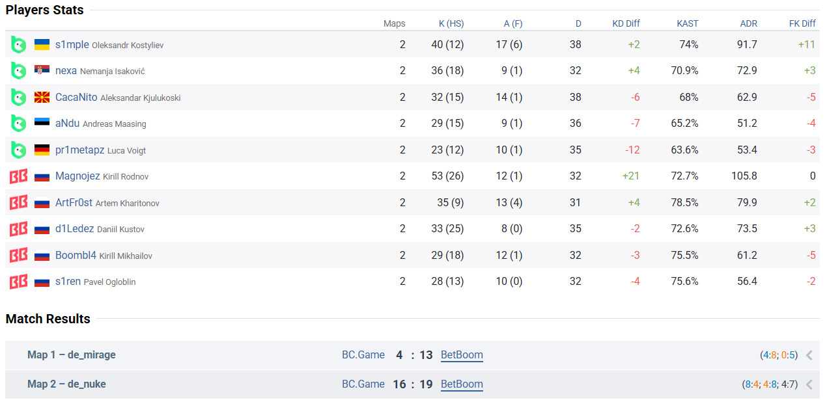The height and width of the screenshot is (400, 827).
Task: Click North Macedonia flag beside CacaNito
Action: (x=42, y=98)
